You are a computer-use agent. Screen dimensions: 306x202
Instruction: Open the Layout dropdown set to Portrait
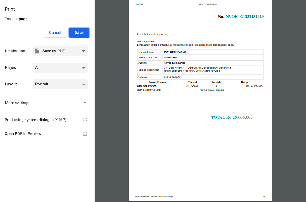(60, 84)
